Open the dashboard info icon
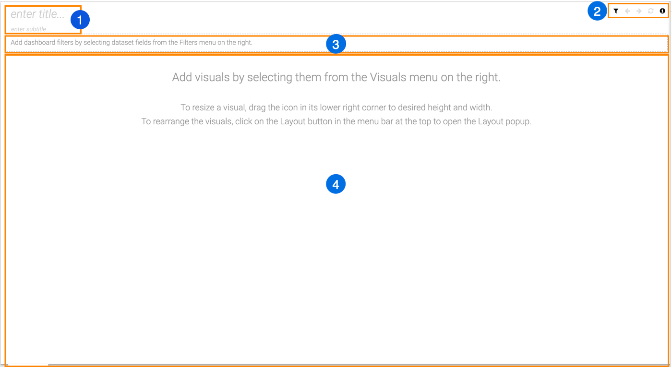672x368 pixels. 662,11
